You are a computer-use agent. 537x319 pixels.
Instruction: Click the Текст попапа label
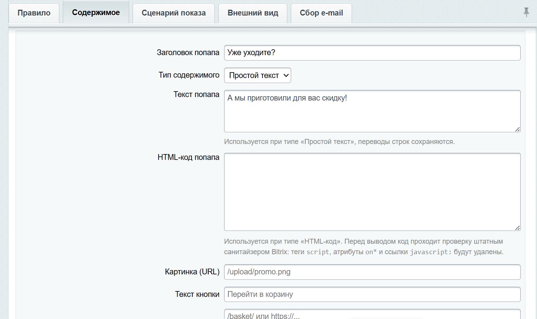[x=197, y=94]
